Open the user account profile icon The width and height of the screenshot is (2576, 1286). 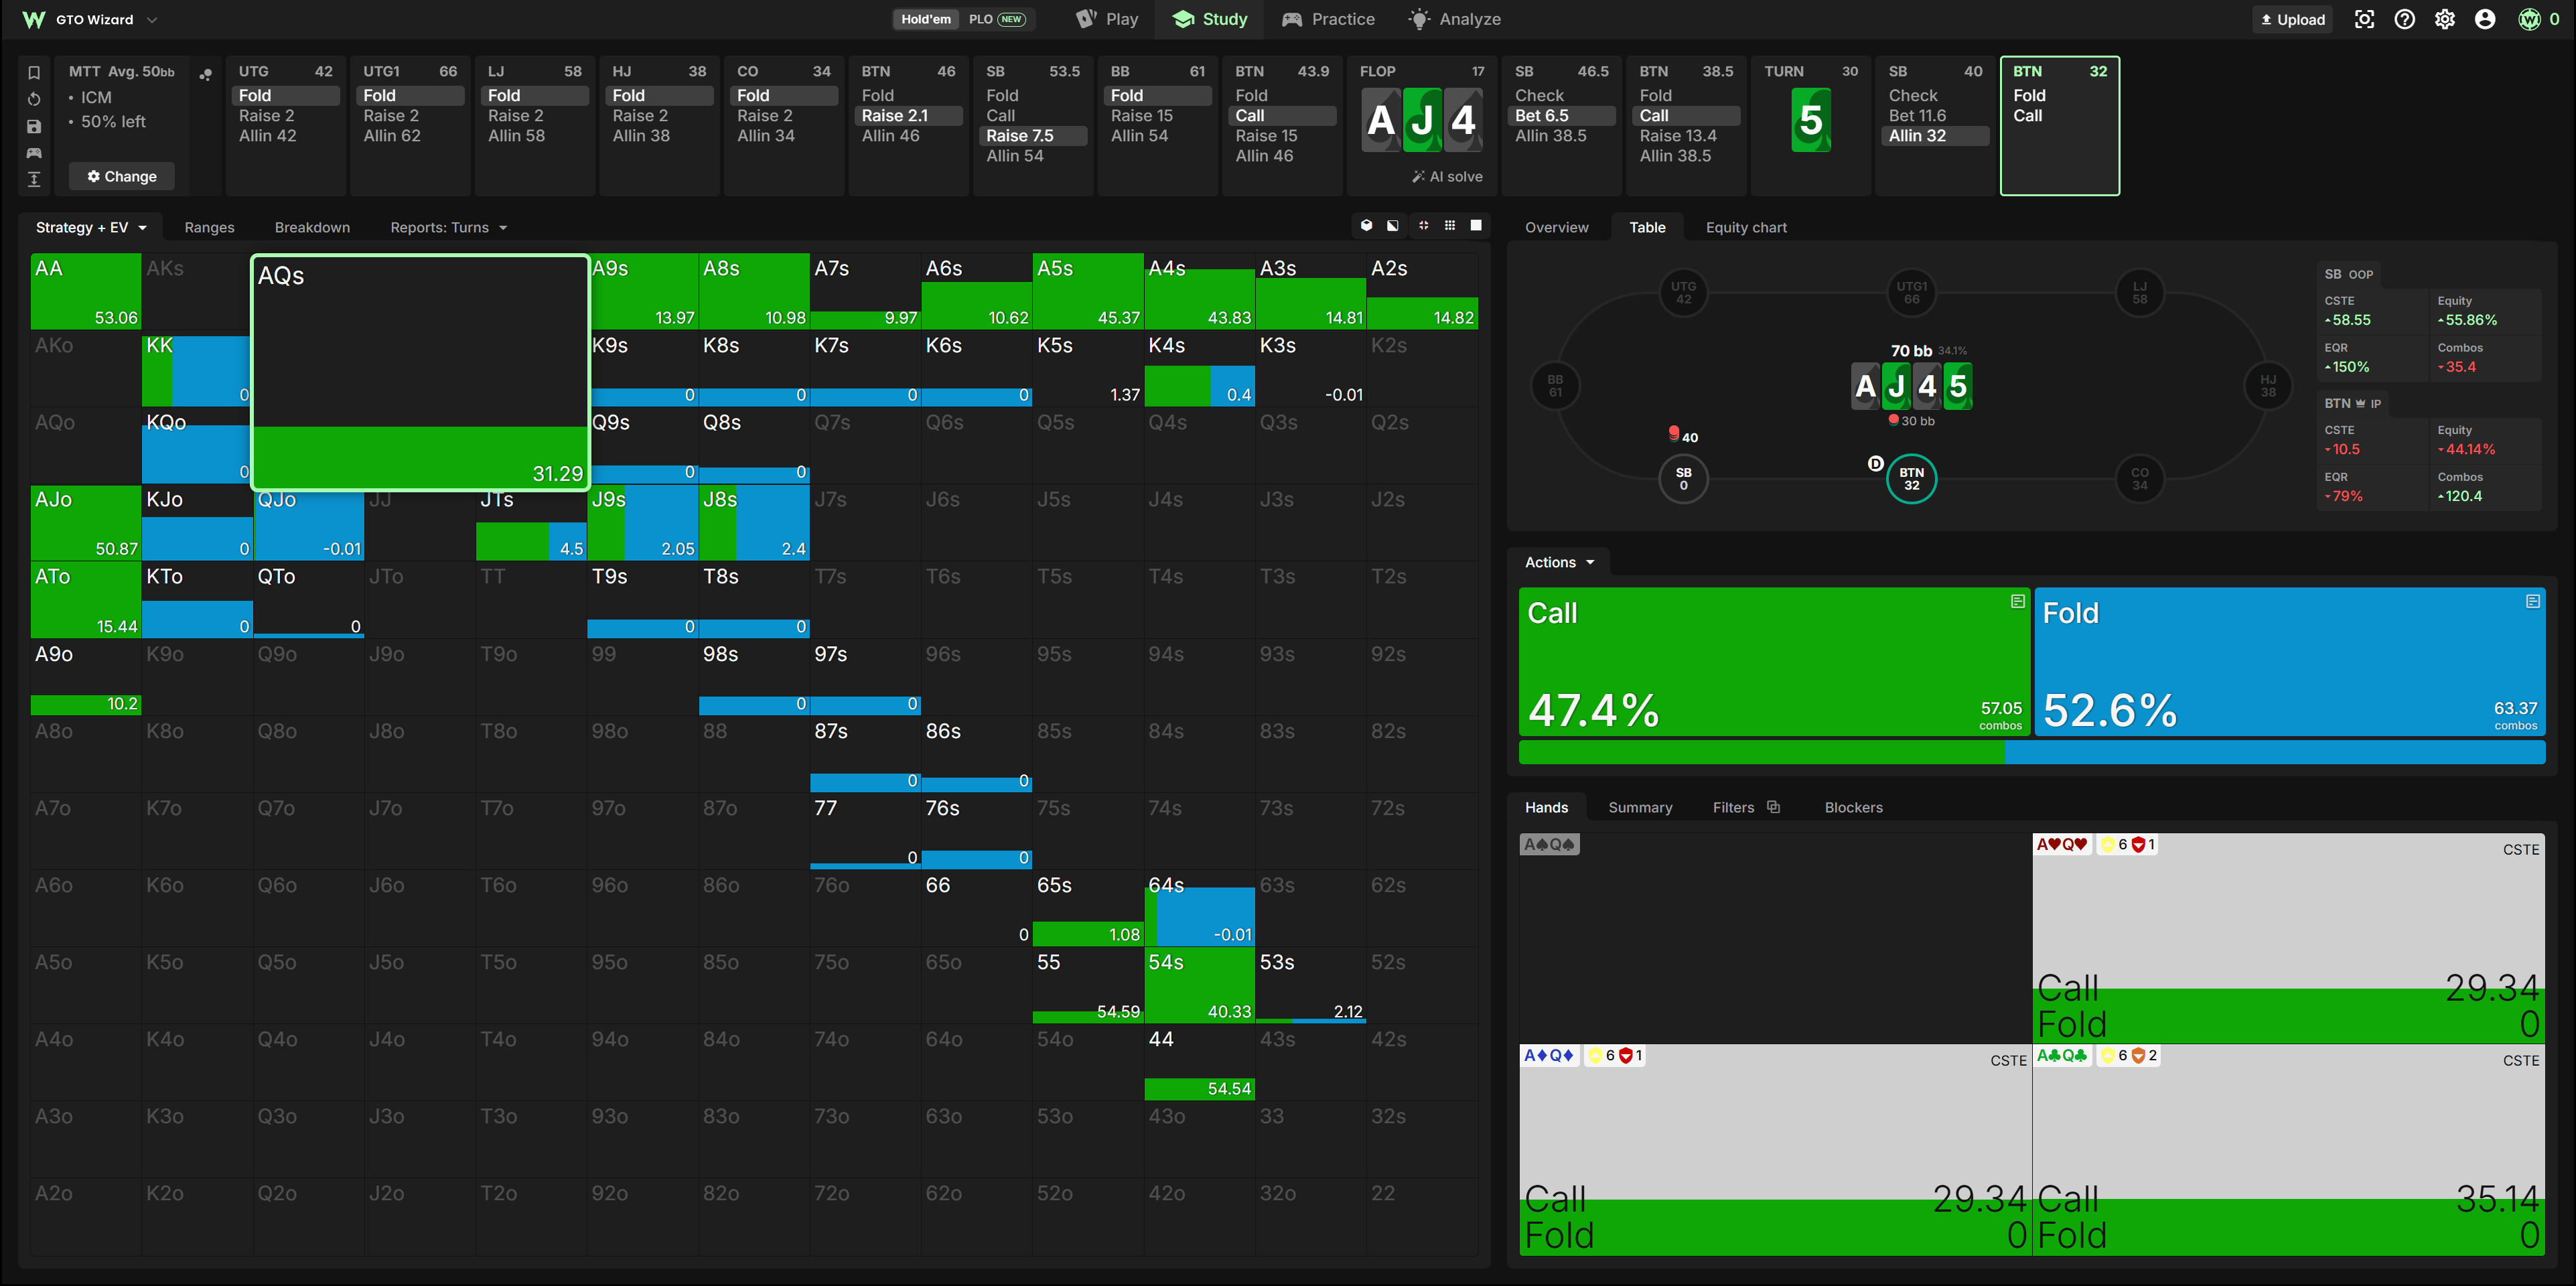(x=2485, y=19)
